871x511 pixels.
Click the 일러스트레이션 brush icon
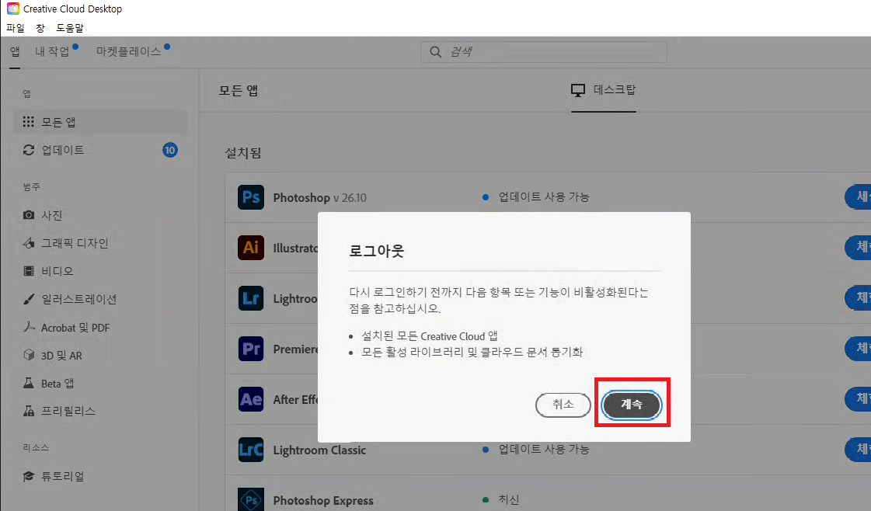point(28,300)
